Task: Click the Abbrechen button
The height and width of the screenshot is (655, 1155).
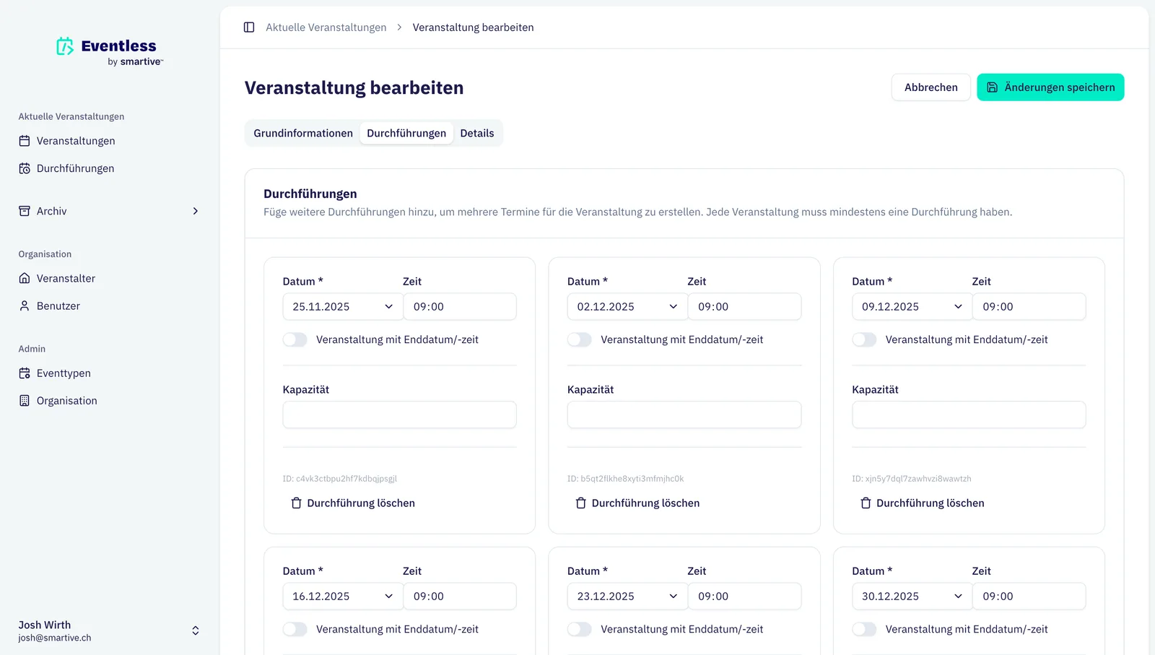Action: (931, 87)
